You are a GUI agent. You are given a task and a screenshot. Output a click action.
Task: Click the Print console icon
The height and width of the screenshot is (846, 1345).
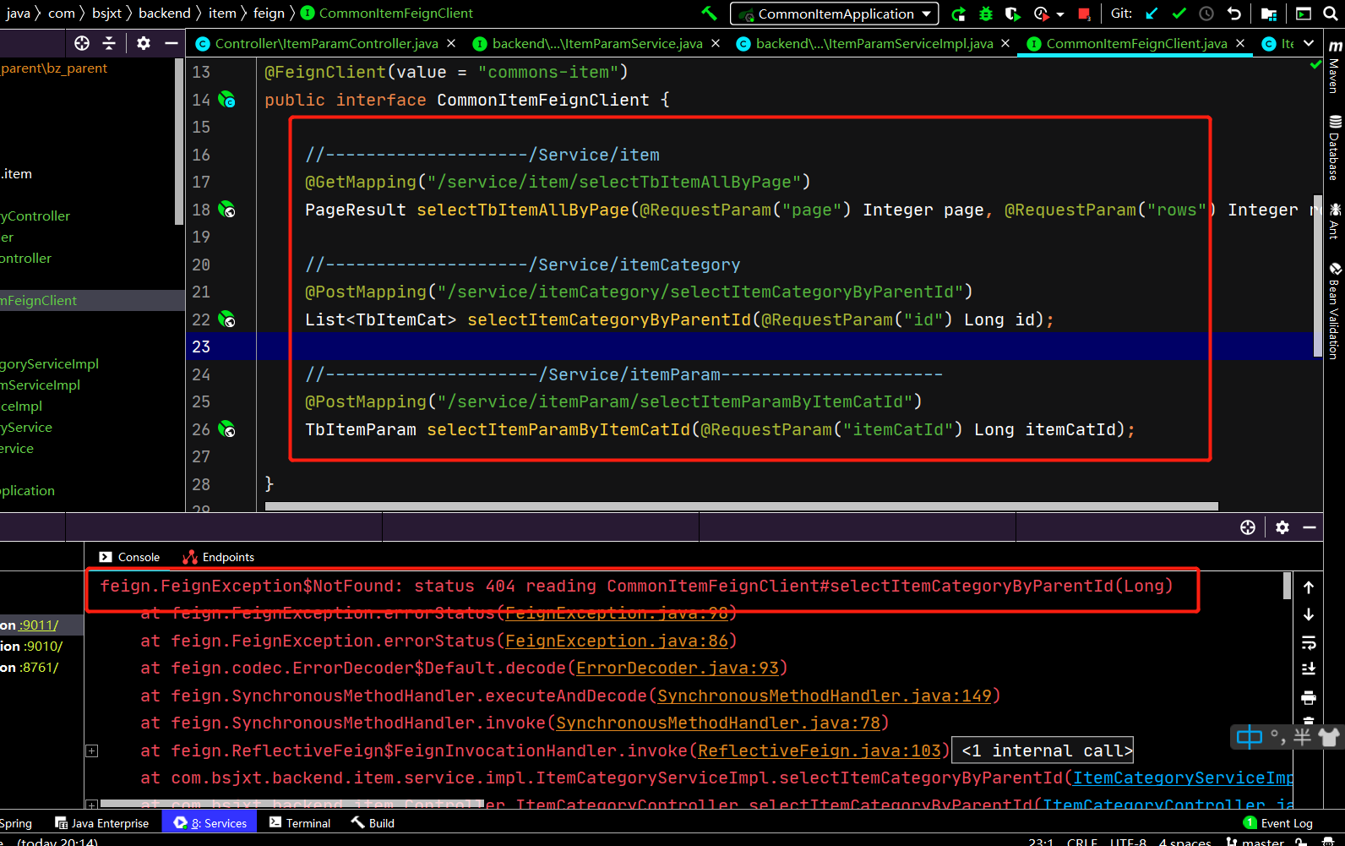coord(1309,697)
